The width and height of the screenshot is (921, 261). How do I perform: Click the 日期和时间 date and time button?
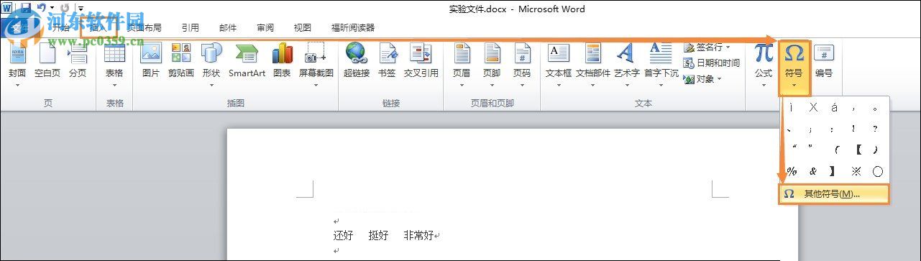pyautogui.click(x=712, y=63)
